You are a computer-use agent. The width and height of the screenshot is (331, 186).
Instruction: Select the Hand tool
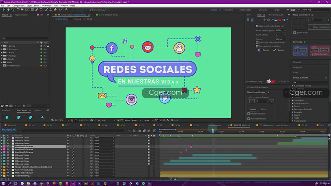pos(8,10)
